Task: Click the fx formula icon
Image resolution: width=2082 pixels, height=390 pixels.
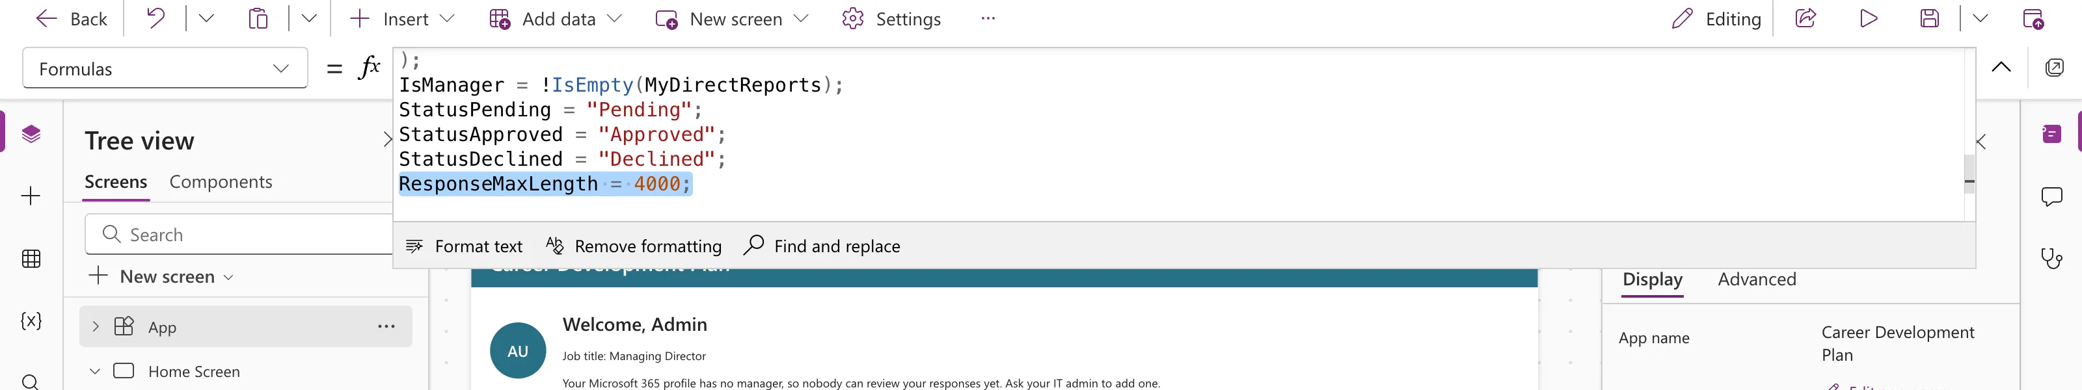Action: click(370, 66)
